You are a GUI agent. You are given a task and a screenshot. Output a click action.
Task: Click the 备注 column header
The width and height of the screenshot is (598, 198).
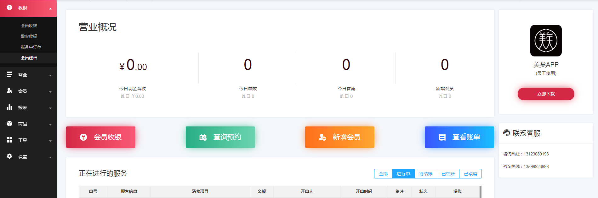coord(400,191)
